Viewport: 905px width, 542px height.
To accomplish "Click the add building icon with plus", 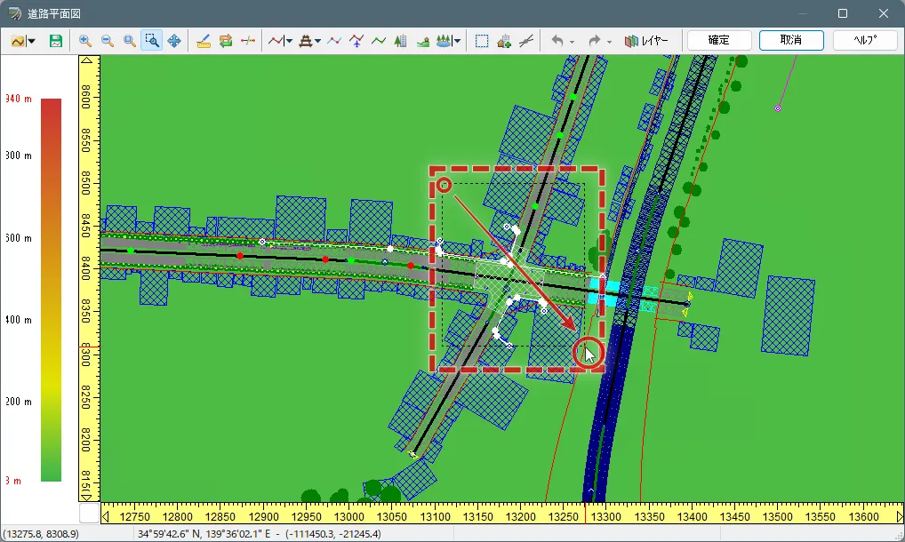I will pyautogui.click(x=504, y=41).
